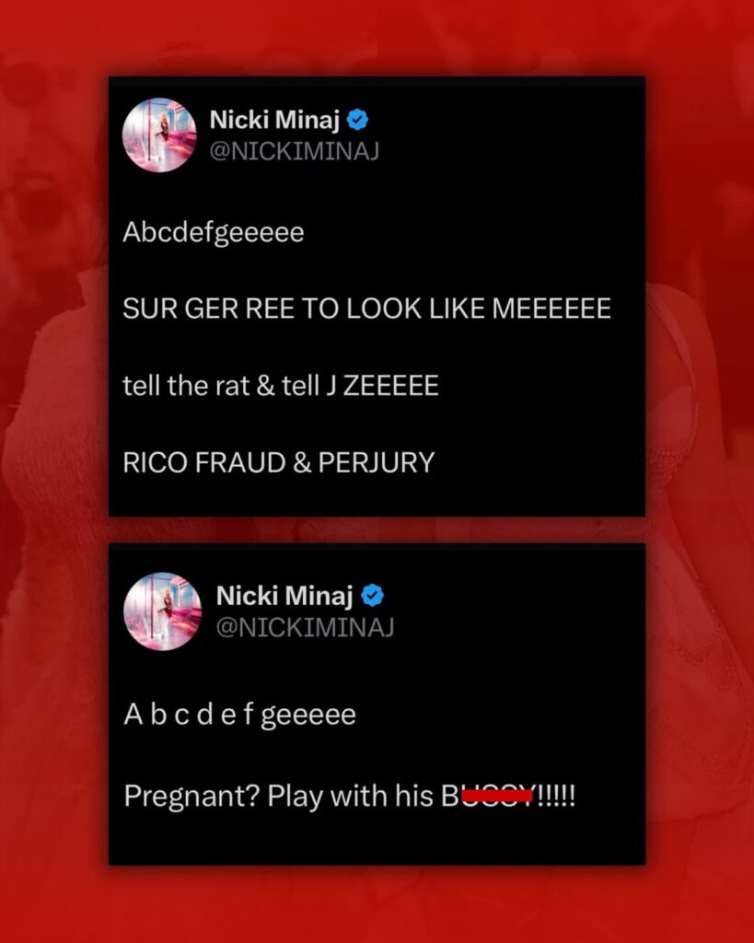Screen dimensions: 754x943
Task: Click @NICKIMINAJ handle in first tweet
Action: click(294, 152)
